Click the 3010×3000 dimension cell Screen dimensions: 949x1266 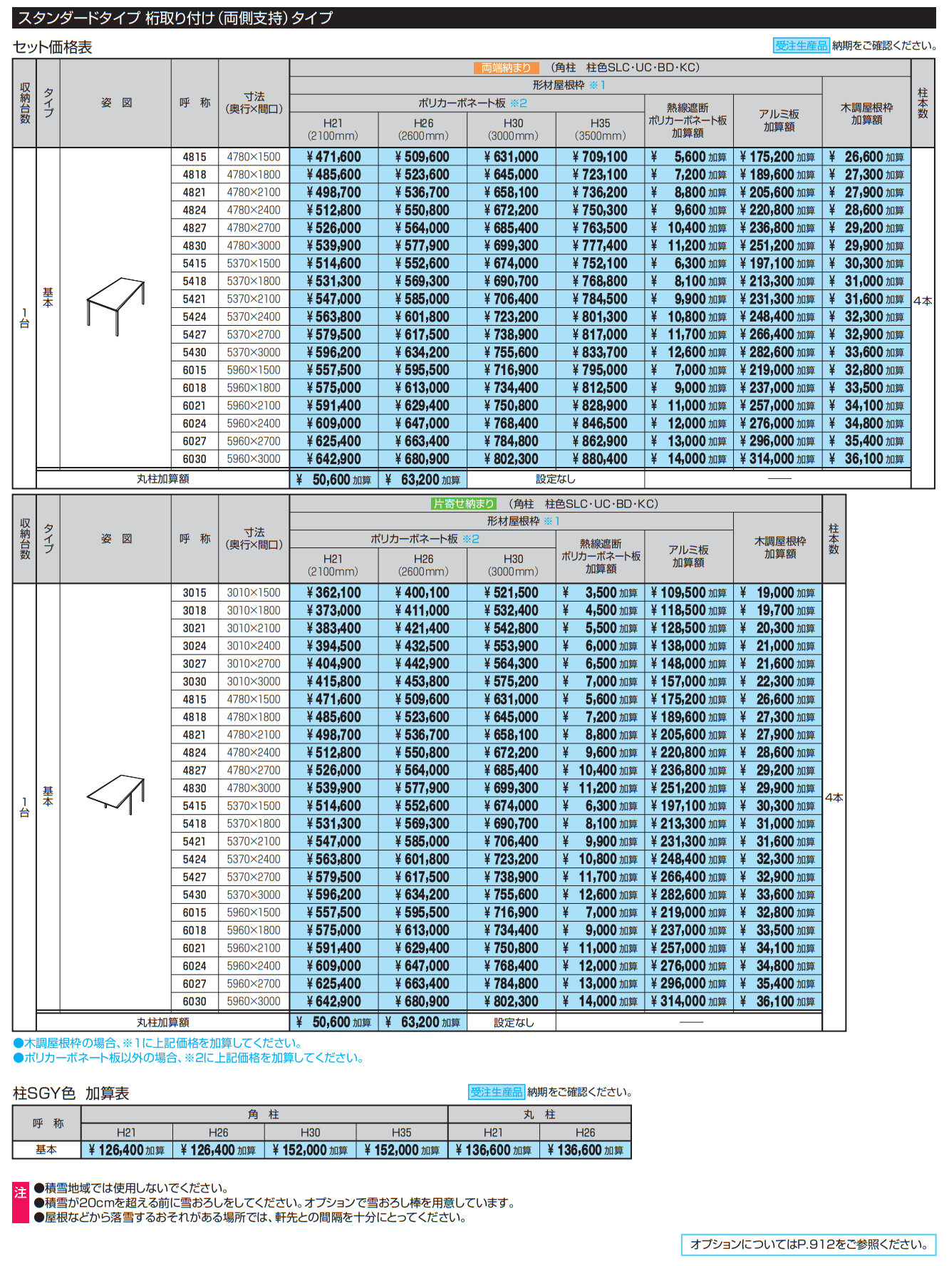(x=254, y=681)
